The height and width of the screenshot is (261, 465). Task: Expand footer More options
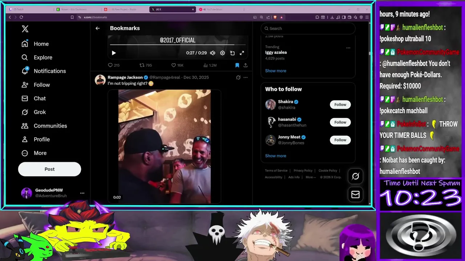pos(311,177)
